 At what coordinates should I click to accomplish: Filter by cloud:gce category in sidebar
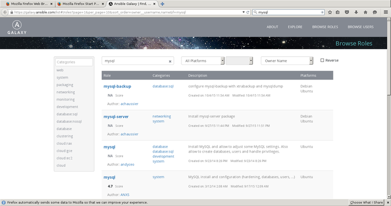pos(64,151)
